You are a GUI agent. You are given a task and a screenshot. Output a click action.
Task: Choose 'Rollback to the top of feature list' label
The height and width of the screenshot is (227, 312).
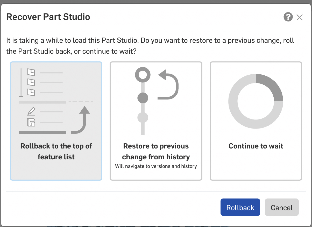click(x=56, y=151)
